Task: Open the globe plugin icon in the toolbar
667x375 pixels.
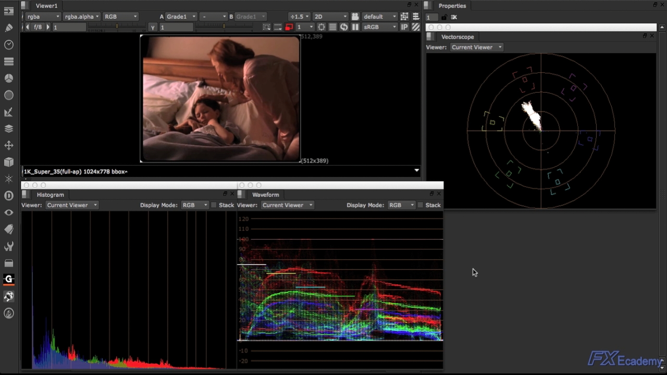Action: click(x=9, y=296)
